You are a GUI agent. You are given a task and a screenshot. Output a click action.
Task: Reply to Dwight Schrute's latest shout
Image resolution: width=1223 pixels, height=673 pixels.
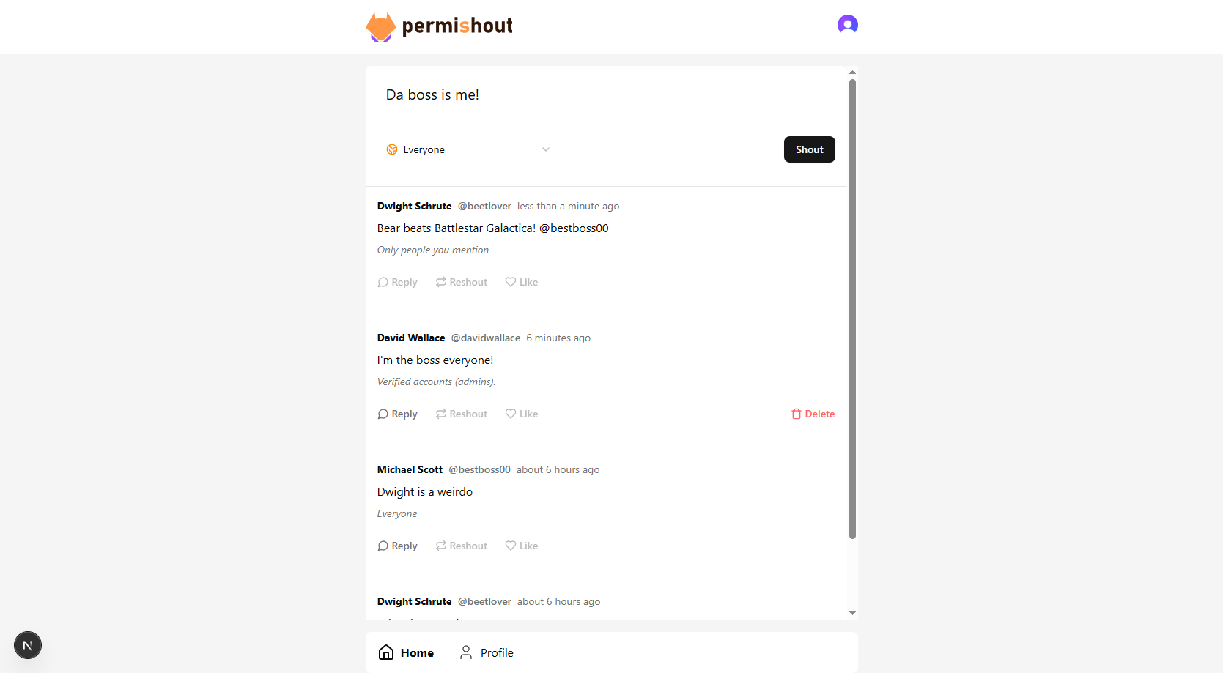click(x=397, y=282)
